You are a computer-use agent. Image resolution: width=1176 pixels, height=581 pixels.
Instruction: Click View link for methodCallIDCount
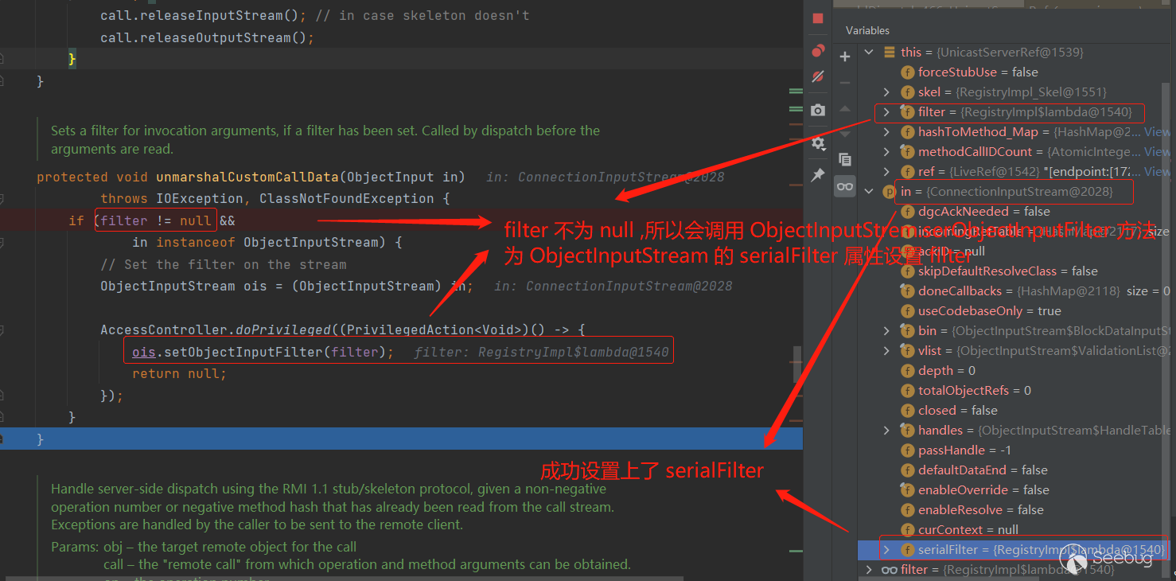tap(1156, 152)
